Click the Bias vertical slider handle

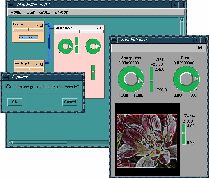(151, 81)
